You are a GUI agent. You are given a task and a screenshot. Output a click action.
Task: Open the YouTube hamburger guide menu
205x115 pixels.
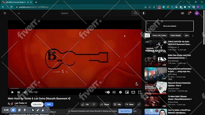click(x=5, y=13)
